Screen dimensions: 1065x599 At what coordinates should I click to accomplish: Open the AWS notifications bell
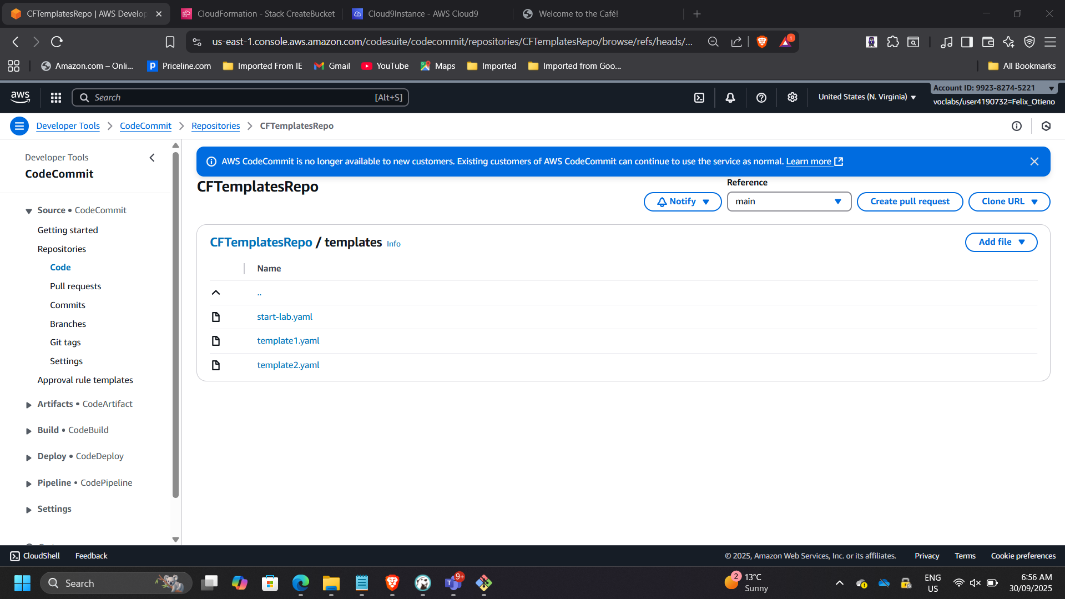[x=729, y=97]
